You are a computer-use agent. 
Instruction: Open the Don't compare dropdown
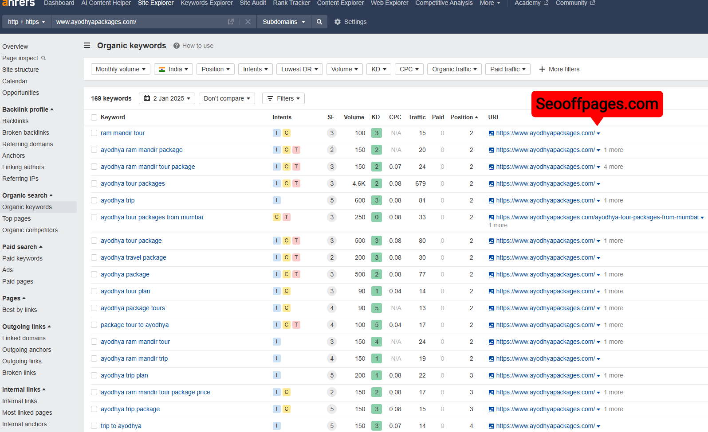(226, 98)
